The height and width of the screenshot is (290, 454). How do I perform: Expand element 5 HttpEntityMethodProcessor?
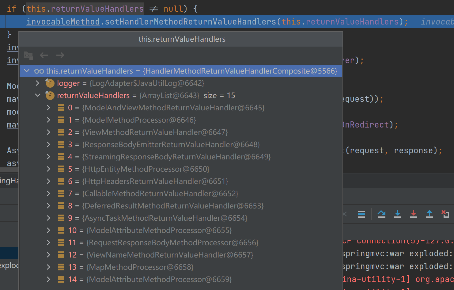[48, 169]
